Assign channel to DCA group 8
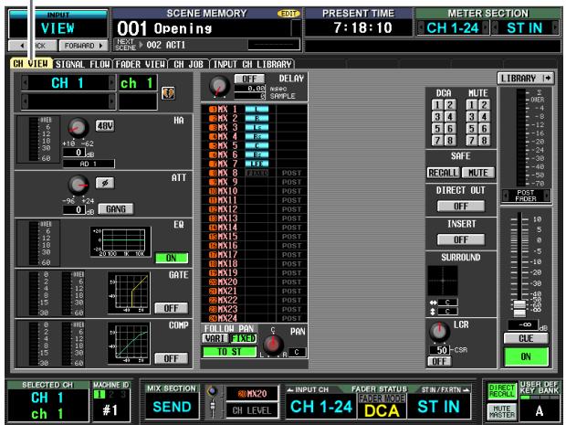The image size is (566, 425). point(450,140)
